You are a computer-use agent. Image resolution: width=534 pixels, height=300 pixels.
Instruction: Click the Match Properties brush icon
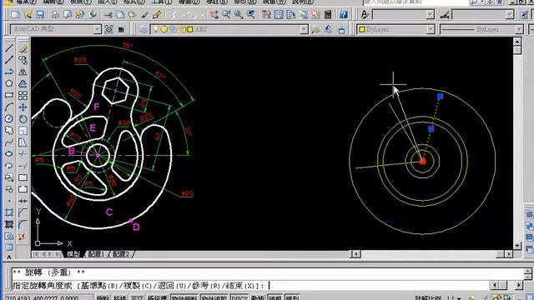click(145, 15)
